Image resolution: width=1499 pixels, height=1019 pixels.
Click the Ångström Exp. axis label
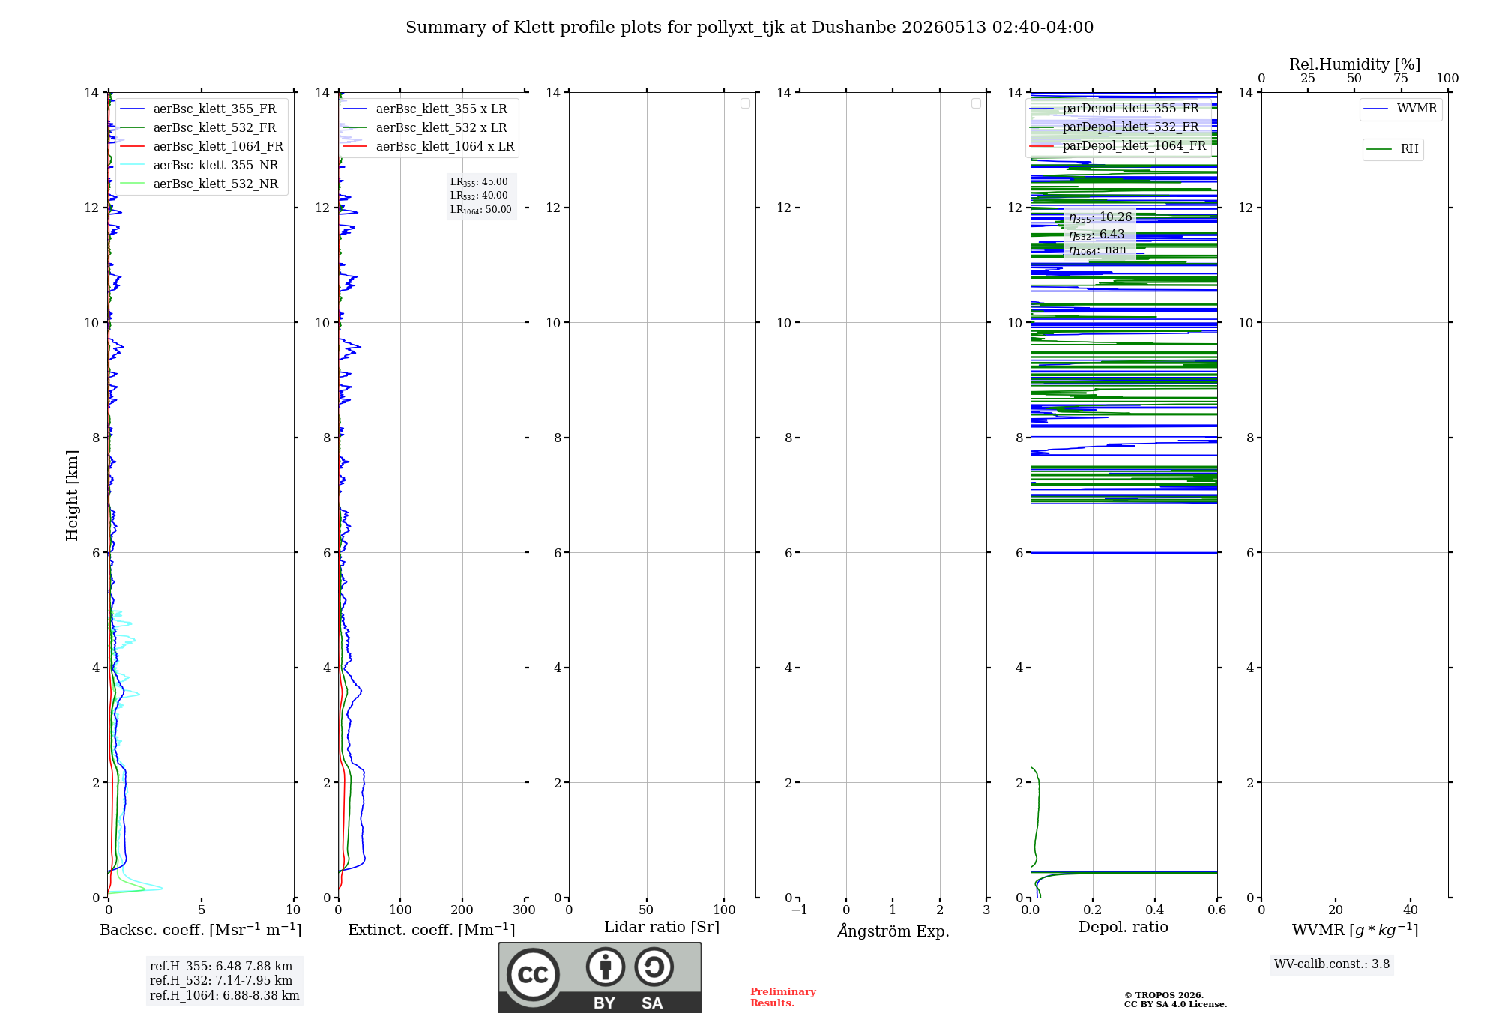(893, 931)
